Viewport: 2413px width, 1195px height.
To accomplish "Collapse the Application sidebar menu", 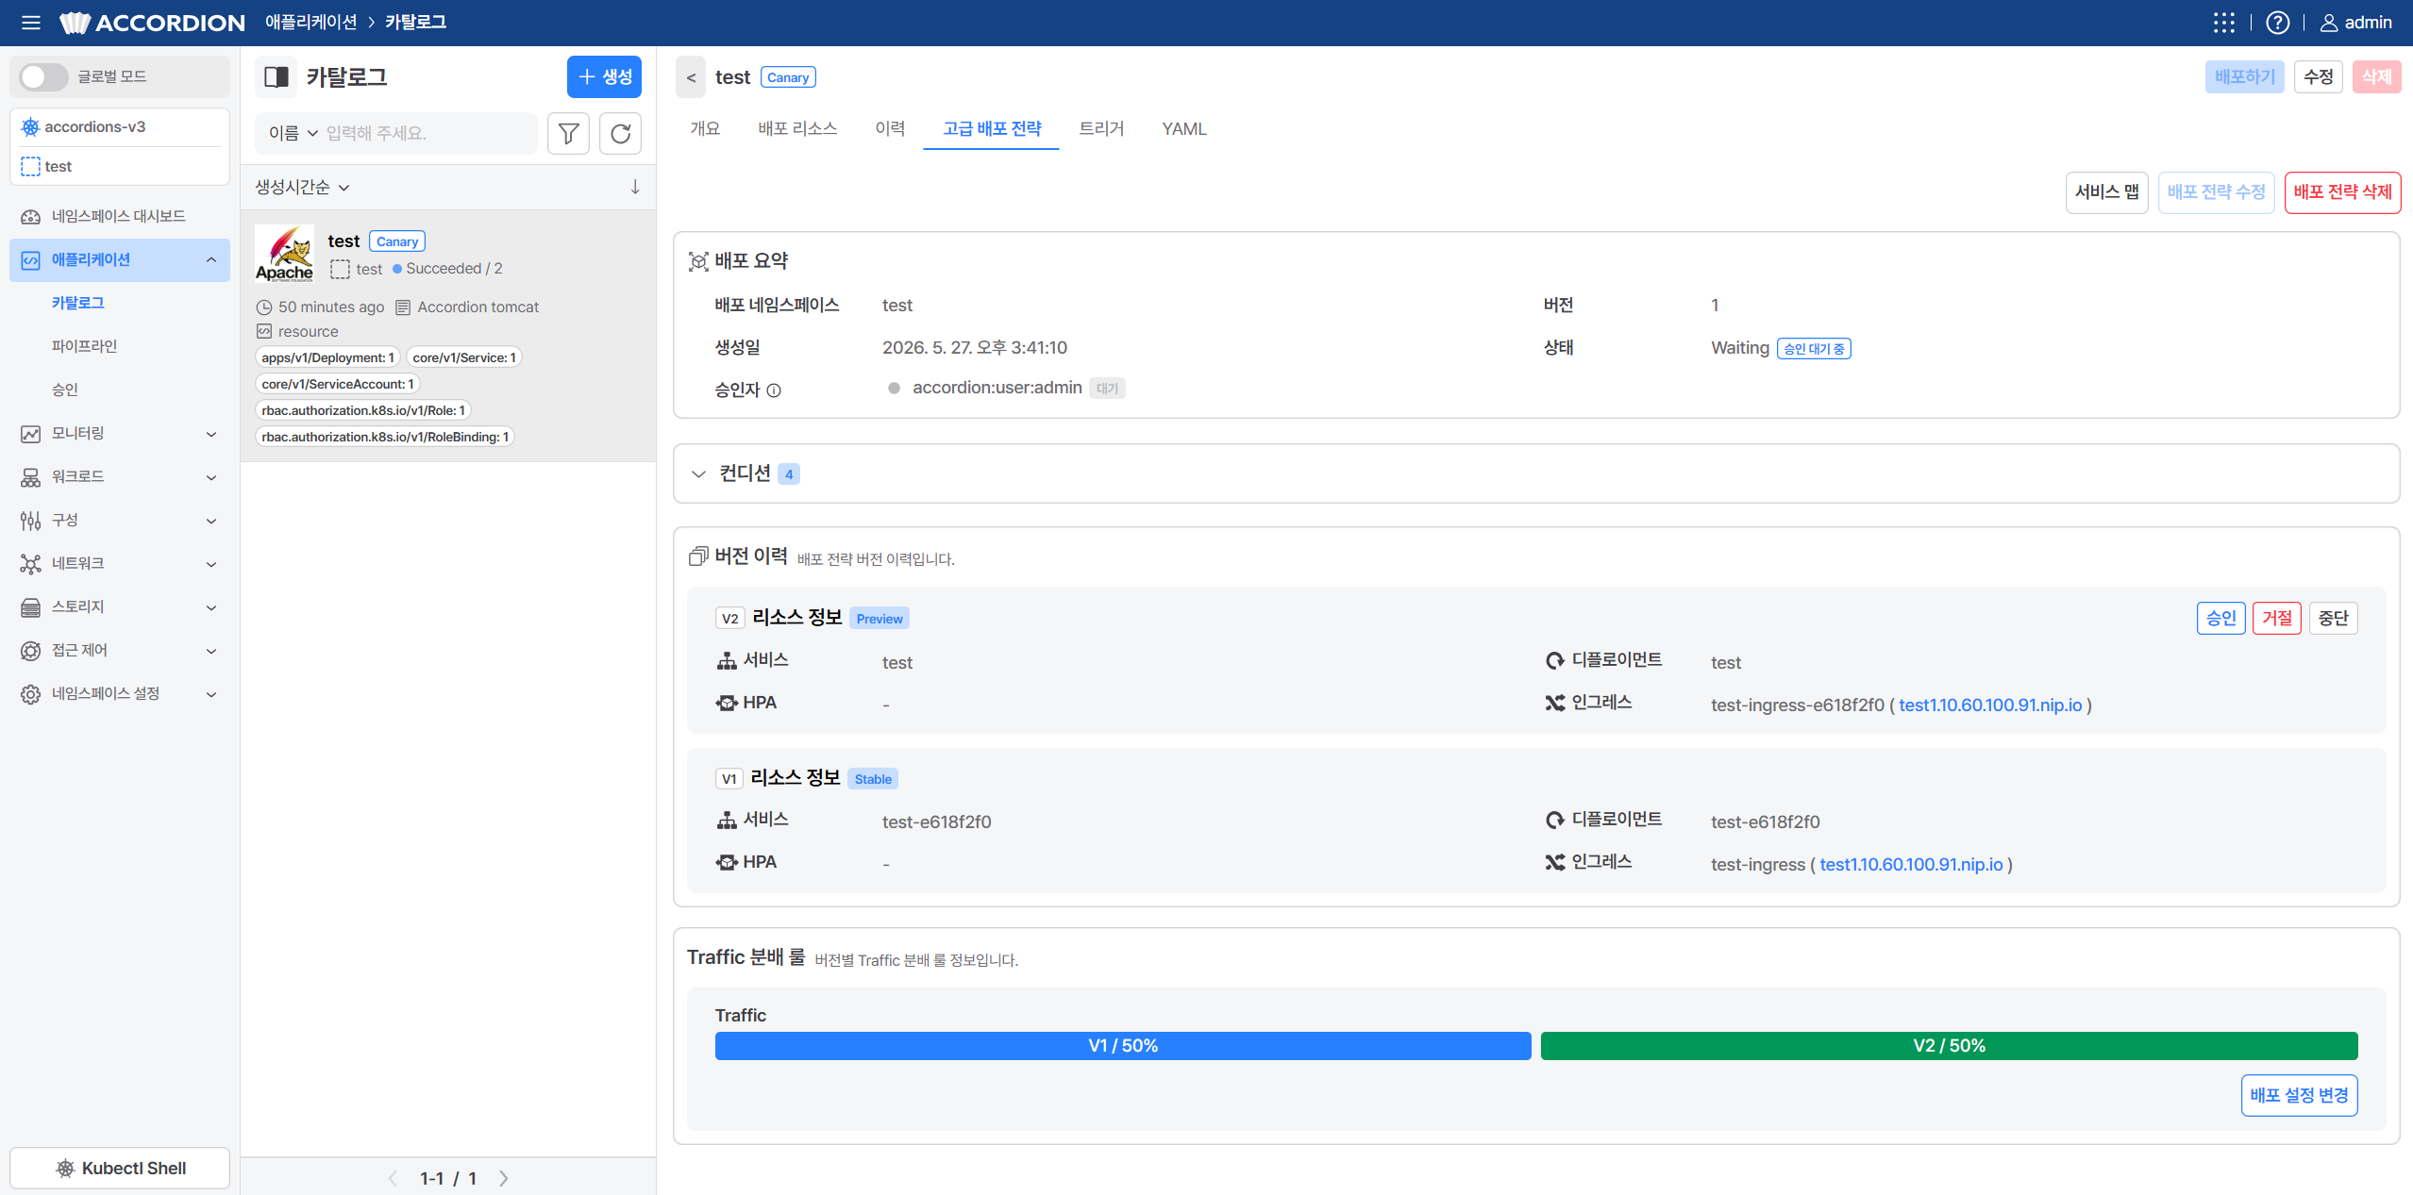I will click(x=120, y=259).
